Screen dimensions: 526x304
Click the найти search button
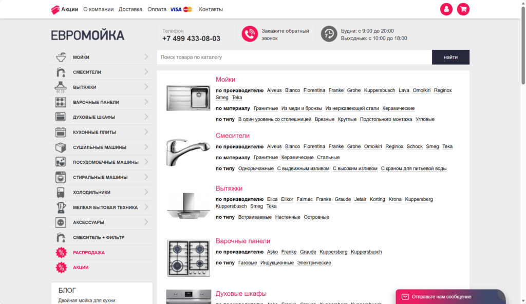[450, 57]
